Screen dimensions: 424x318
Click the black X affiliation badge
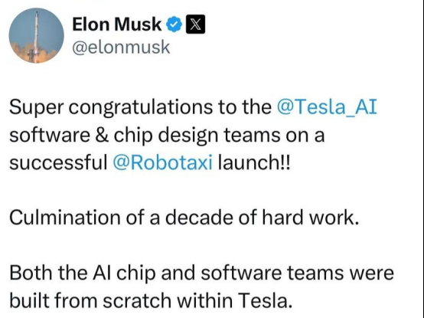195,25
